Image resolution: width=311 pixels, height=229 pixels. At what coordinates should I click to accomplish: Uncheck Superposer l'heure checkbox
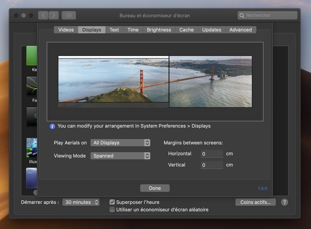coord(112,202)
